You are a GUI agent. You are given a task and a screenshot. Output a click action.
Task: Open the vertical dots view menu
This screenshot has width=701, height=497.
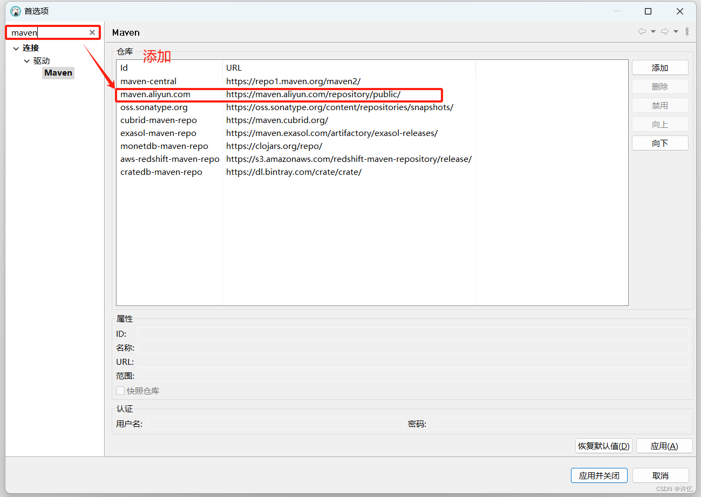point(687,32)
